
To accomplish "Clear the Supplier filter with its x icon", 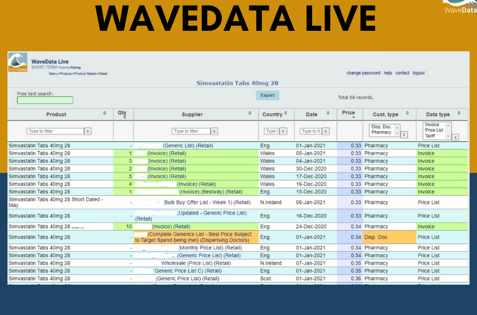I will pos(214,131).
